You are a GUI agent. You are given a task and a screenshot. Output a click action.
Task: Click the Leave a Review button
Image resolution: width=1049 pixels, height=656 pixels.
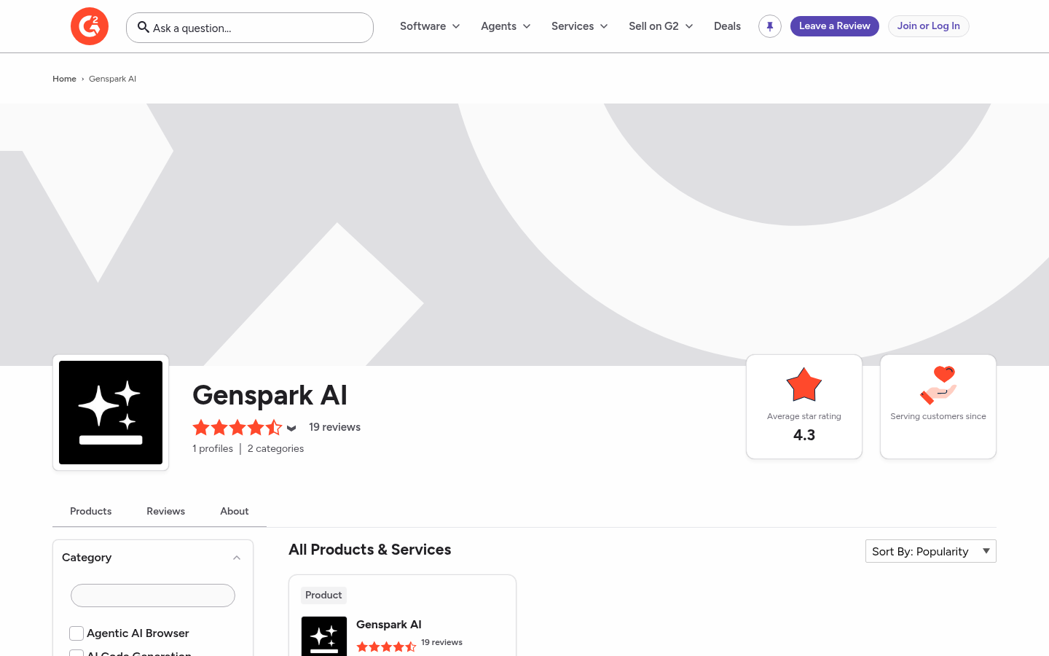pos(835,26)
